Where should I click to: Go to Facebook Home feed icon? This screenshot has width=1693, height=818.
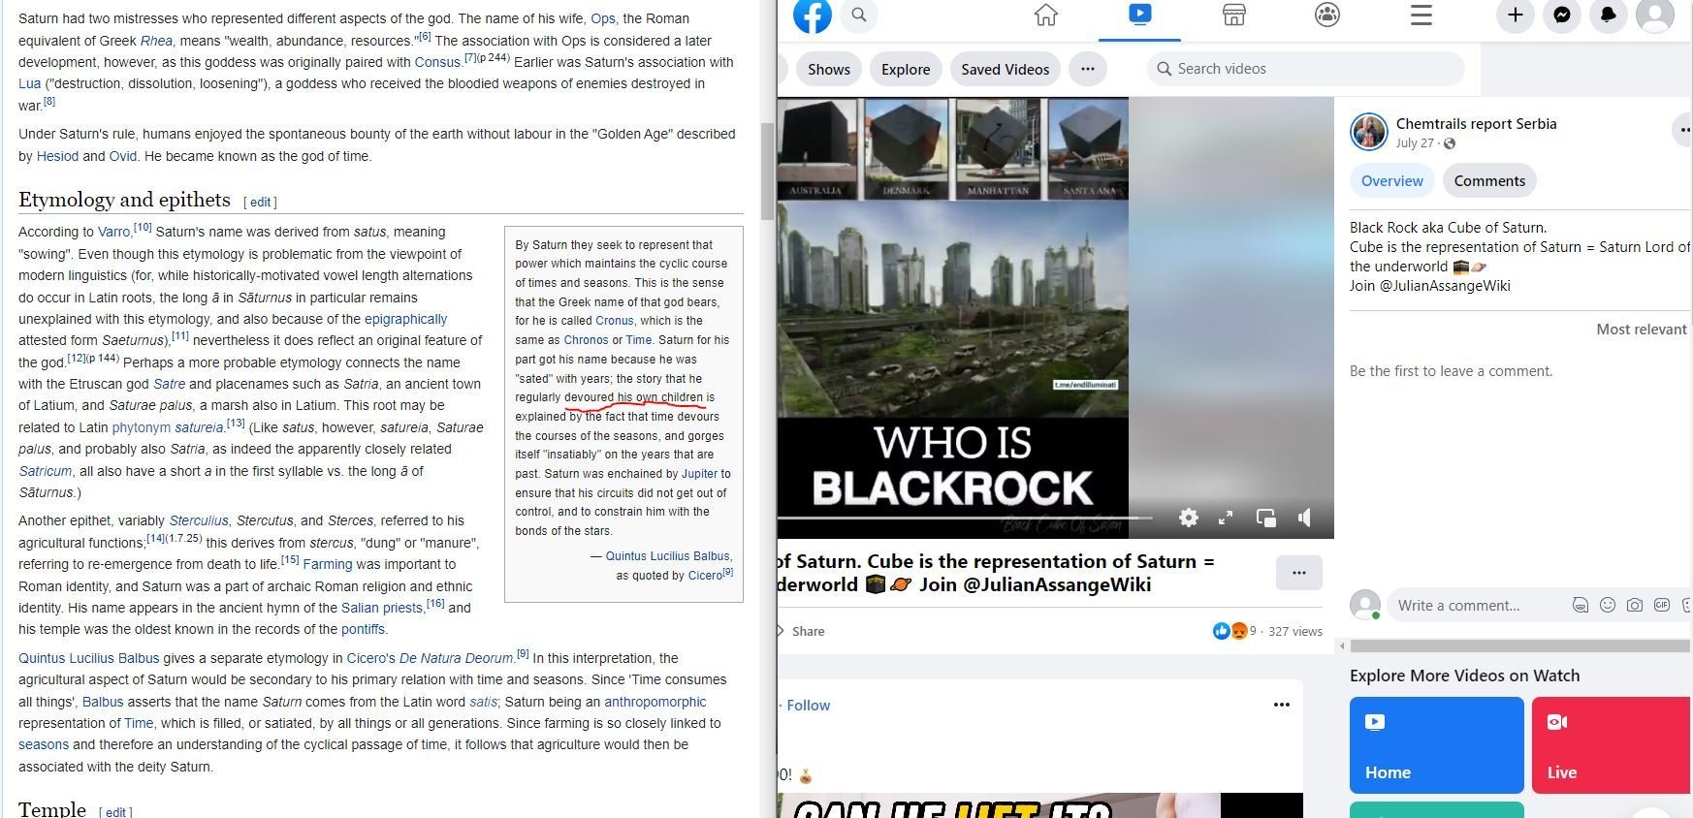1046,15
